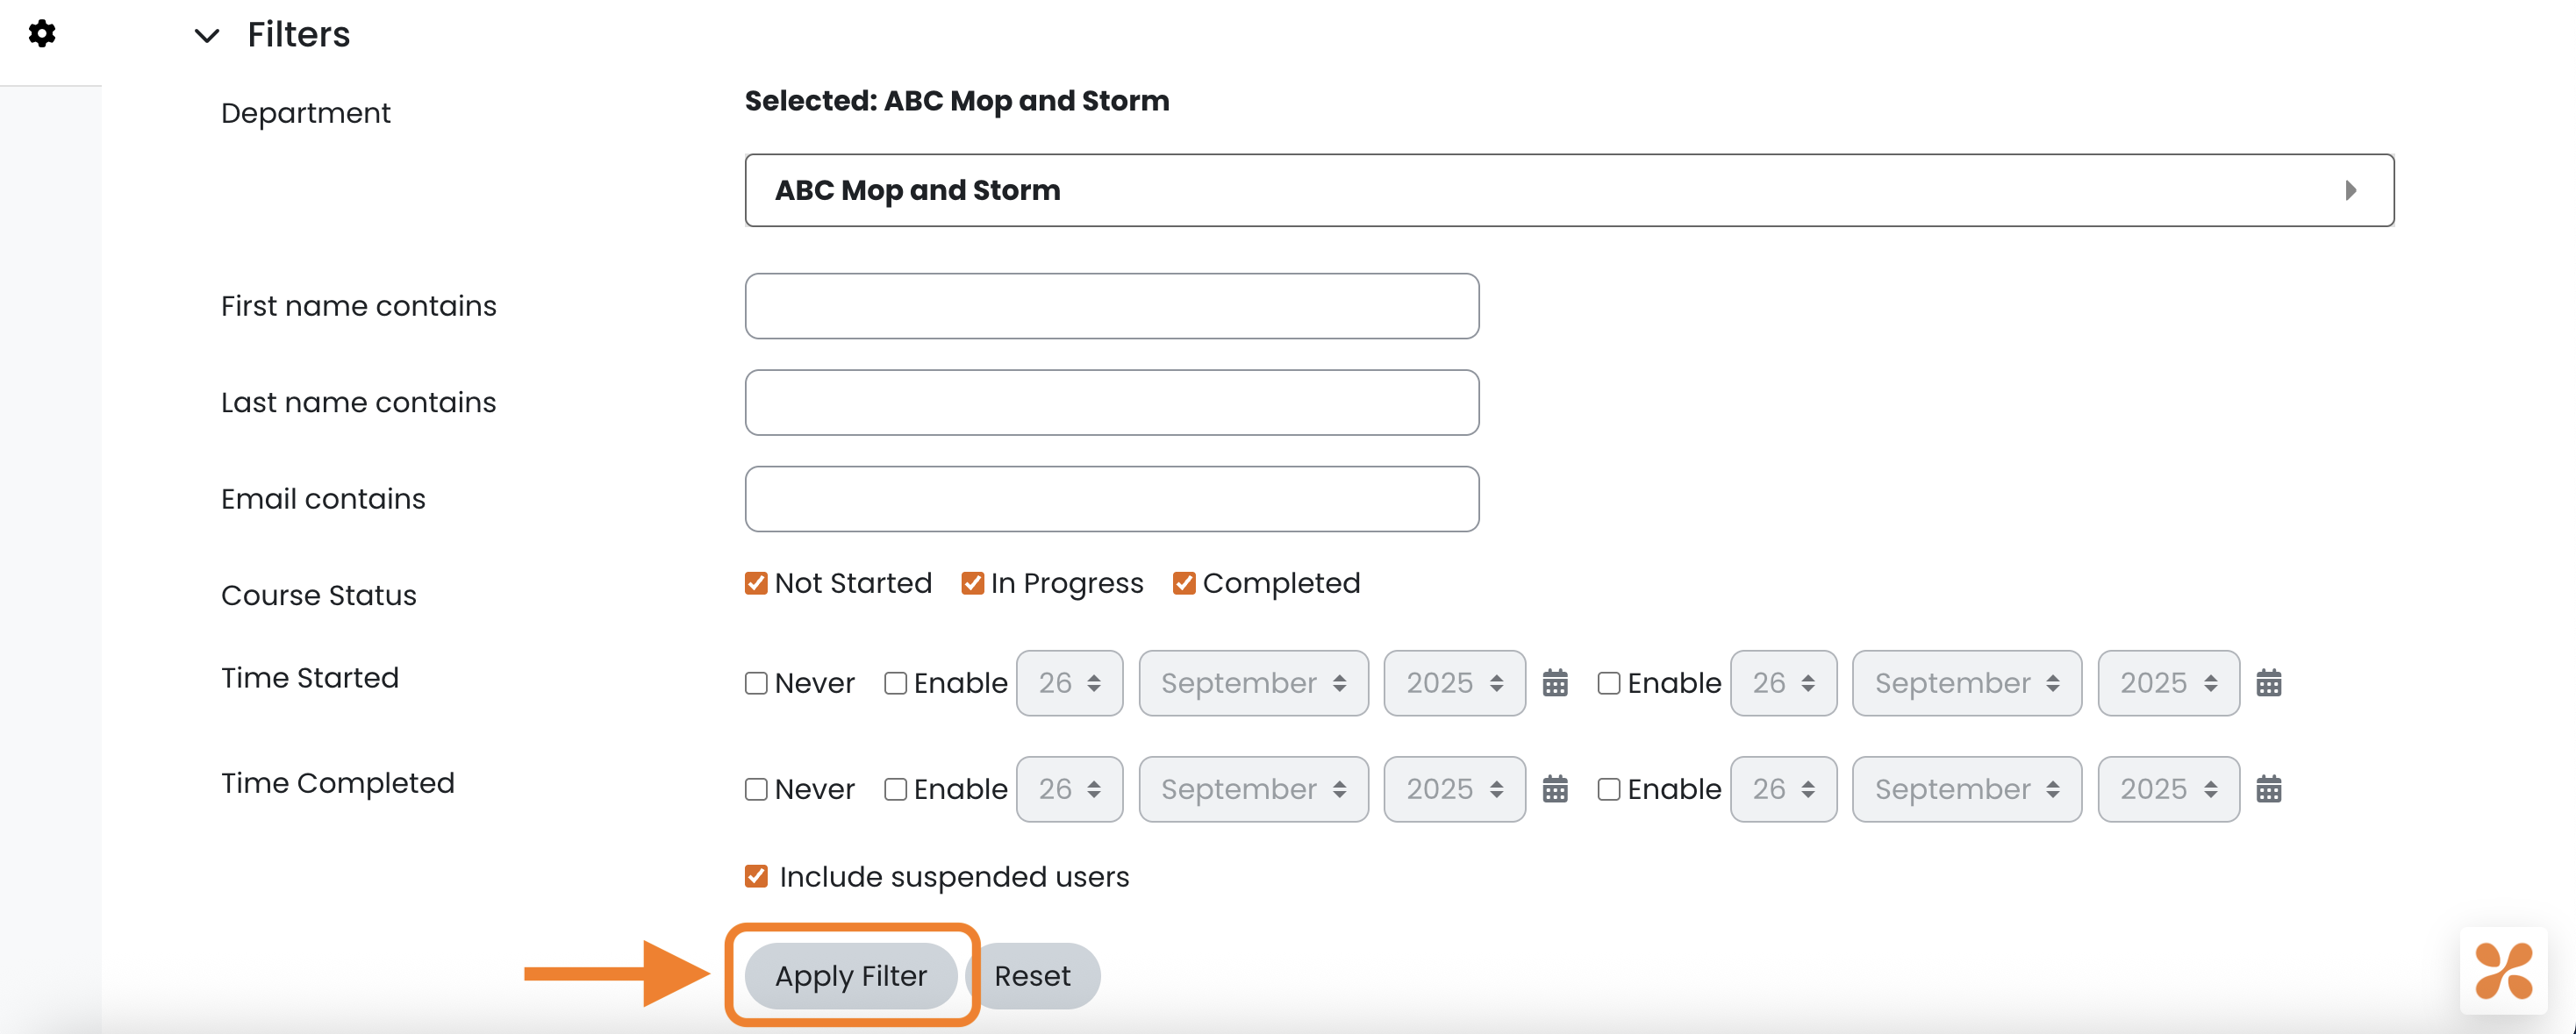The height and width of the screenshot is (1034, 2576).
Task: Click the Selected: ABC Mop and Storm text
Action: point(957,101)
